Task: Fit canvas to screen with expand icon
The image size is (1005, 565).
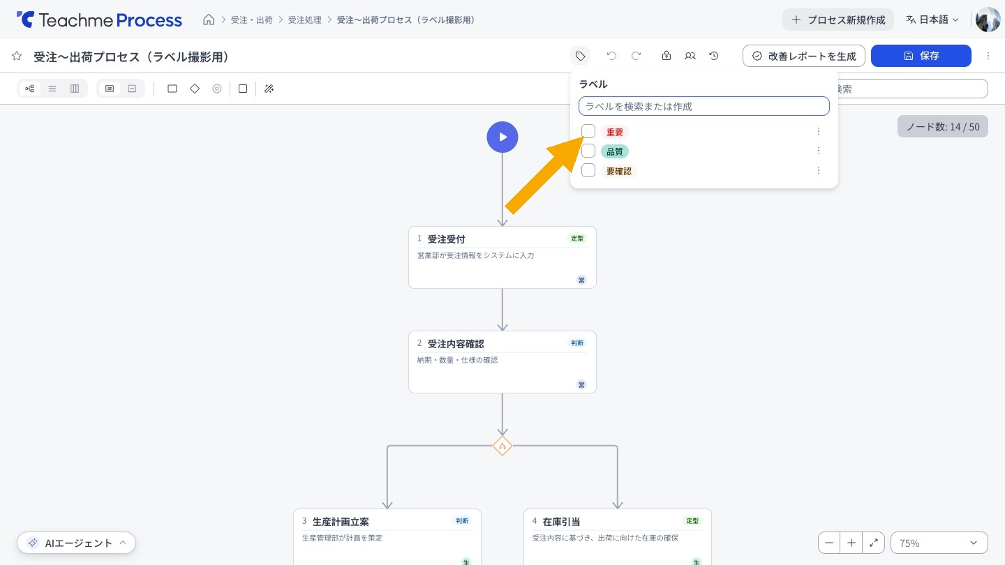Action: pos(874,543)
